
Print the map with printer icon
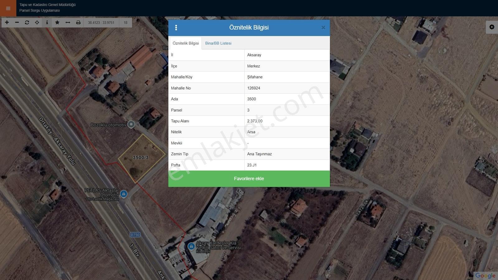click(x=78, y=22)
